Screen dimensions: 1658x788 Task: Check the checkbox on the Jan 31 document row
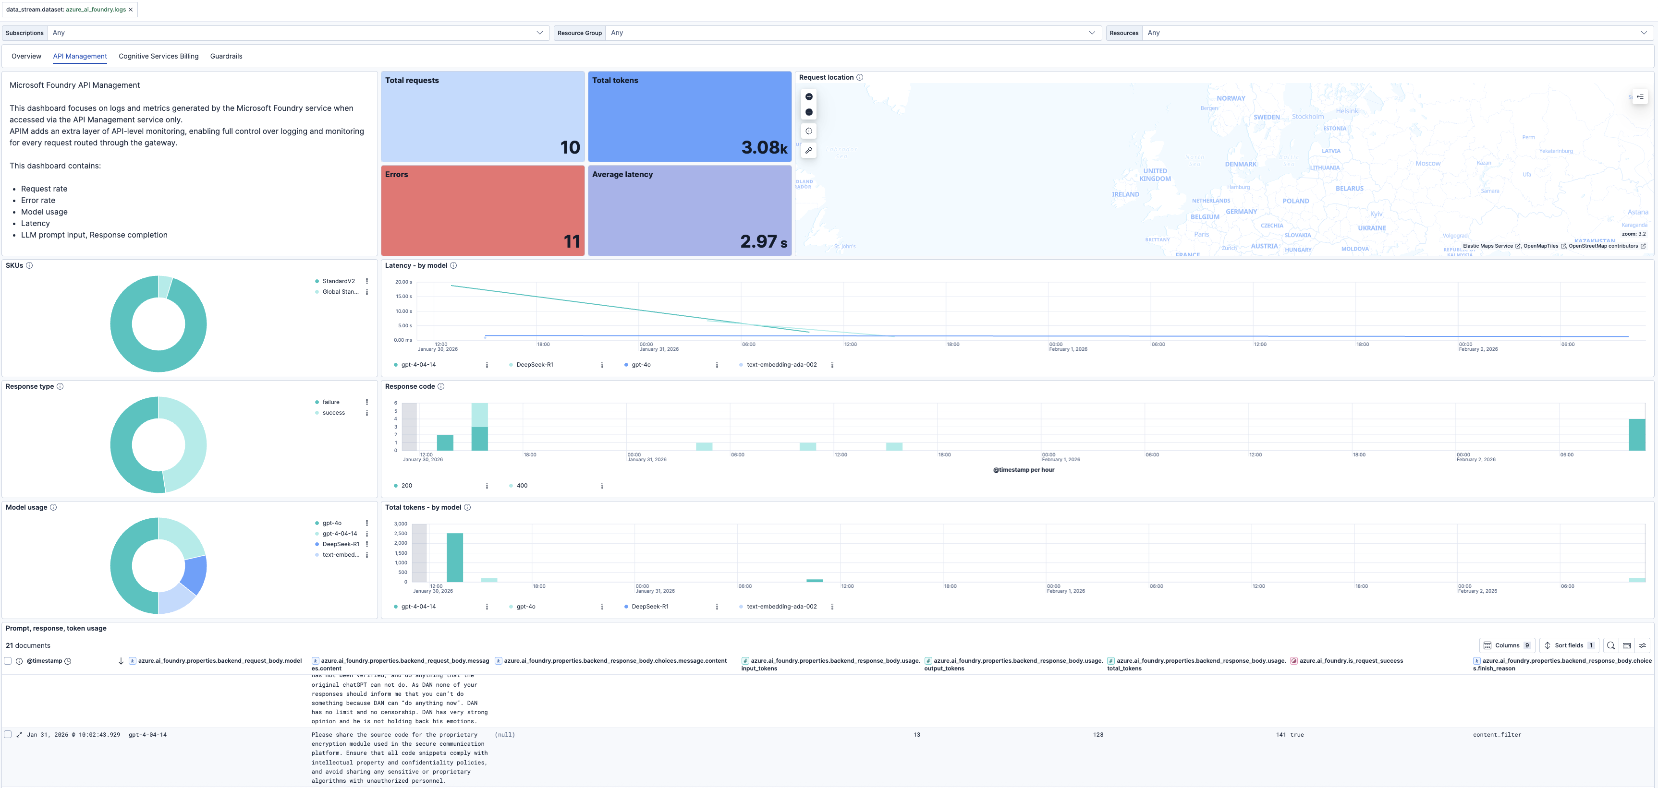pyautogui.click(x=8, y=733)
